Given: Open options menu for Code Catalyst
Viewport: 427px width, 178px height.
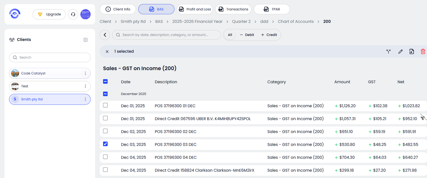Looking at the screenshot, I should (x=85, y=73).
